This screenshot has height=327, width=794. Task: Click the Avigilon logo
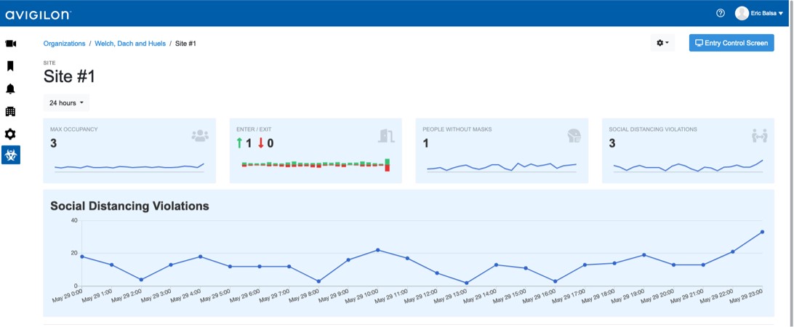click(39, 14)
